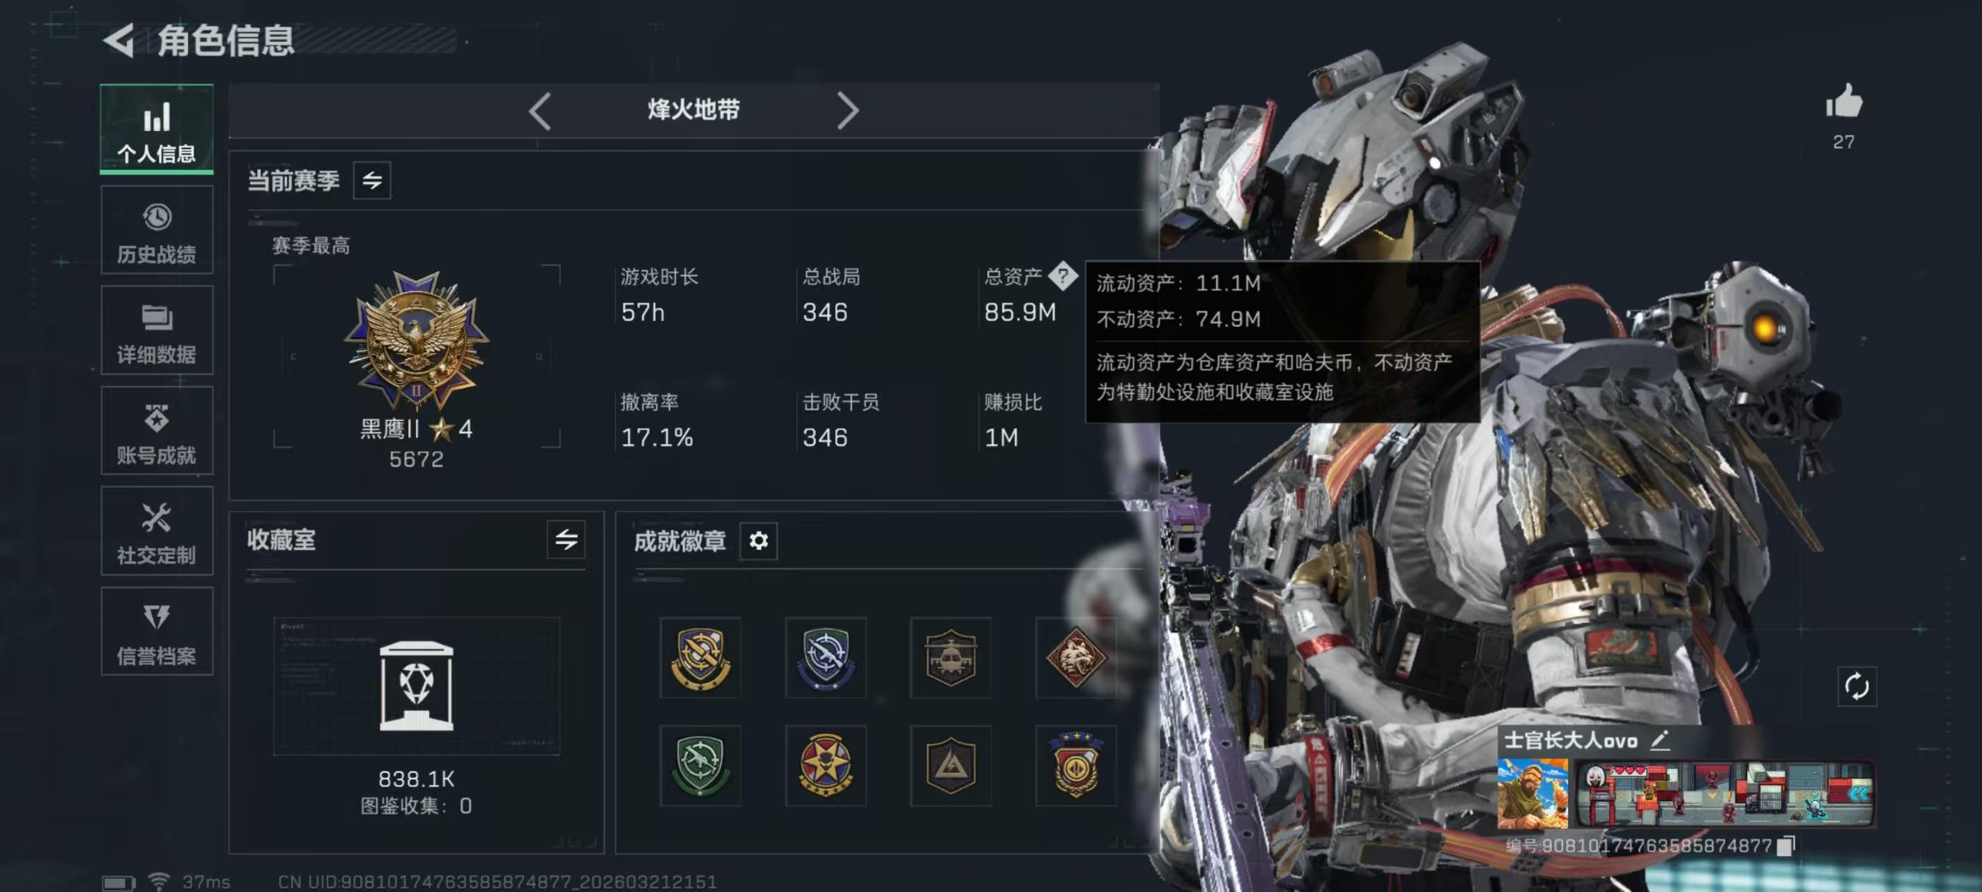Select the wolf head achievement badge

(1075, 657)
